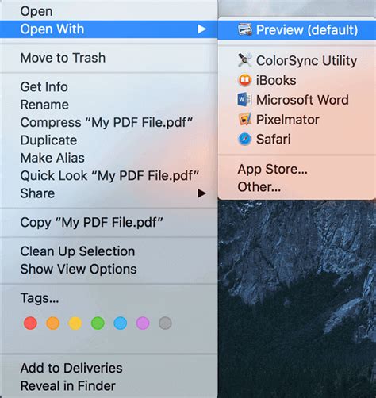Apply the green tag color
The image size is (376, 398).
[x=98, y=323]
